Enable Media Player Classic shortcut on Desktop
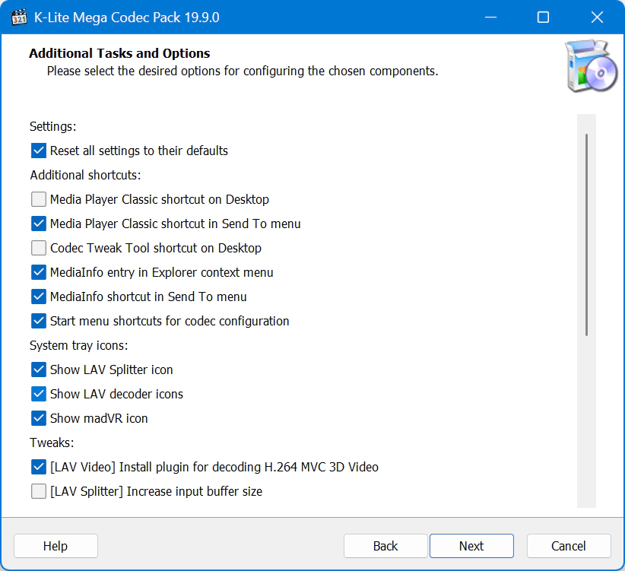625x571 pixels. 39,199
